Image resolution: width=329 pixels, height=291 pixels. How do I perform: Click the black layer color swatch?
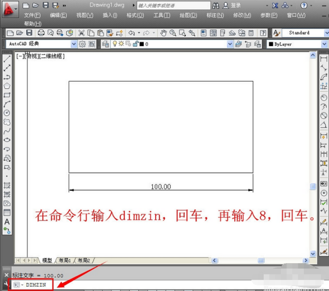point(141,44)
